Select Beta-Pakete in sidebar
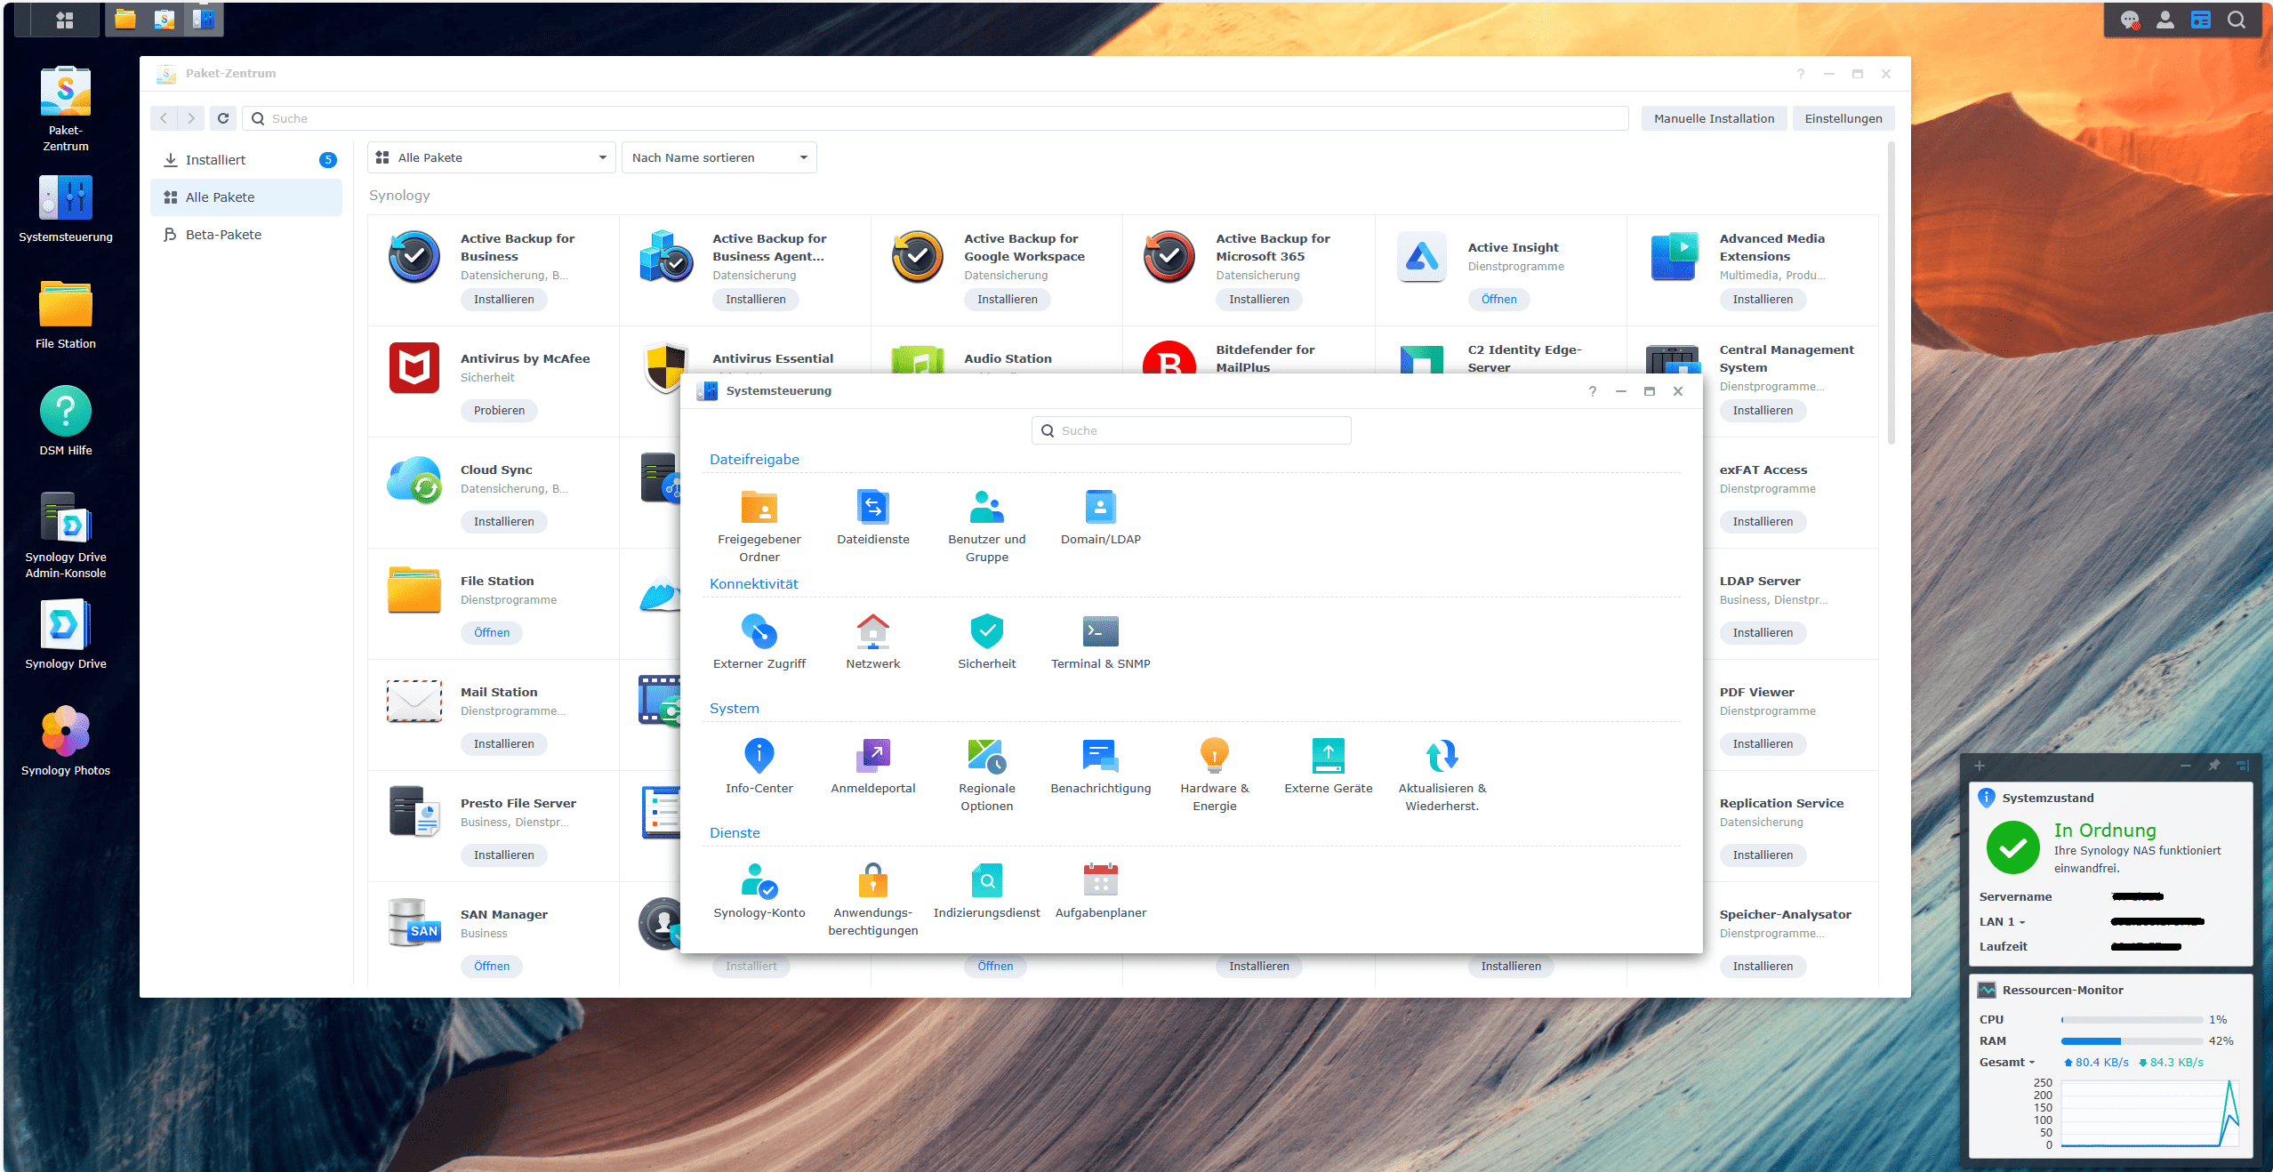 click(245, 235)
